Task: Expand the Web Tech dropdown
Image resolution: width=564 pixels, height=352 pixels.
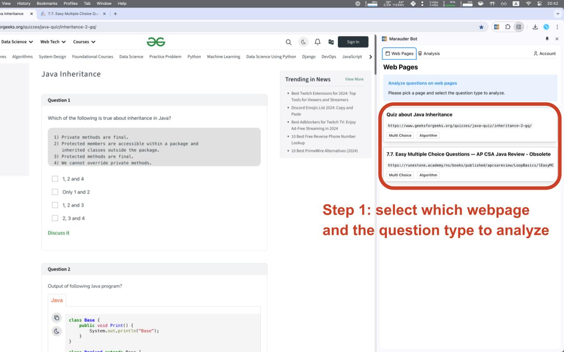Action: pyautogui.click(x=53, y=42)
